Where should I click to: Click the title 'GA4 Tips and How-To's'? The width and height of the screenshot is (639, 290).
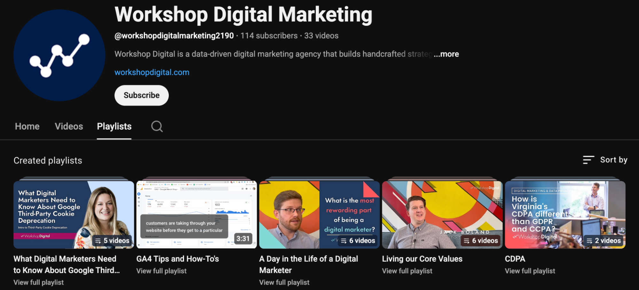[177, 259]
